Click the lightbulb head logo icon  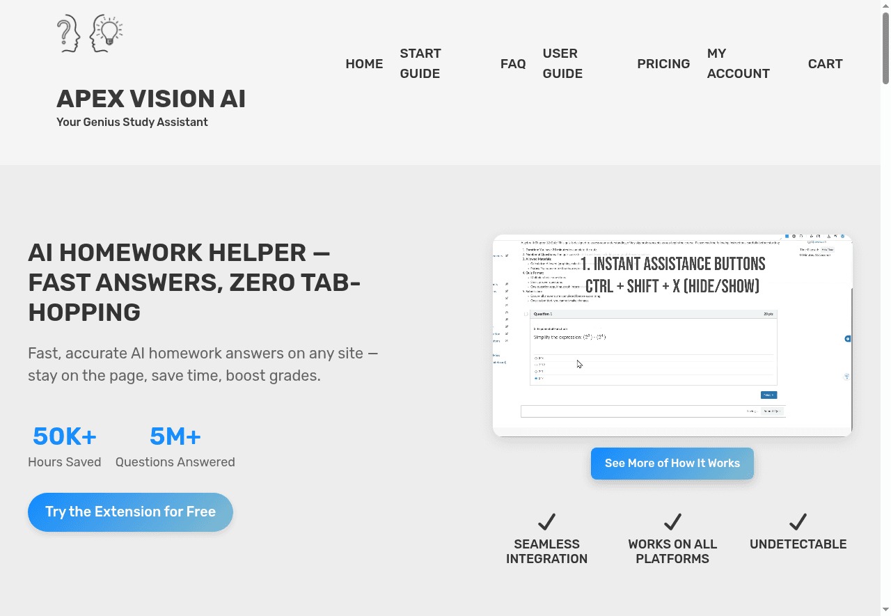107,33
